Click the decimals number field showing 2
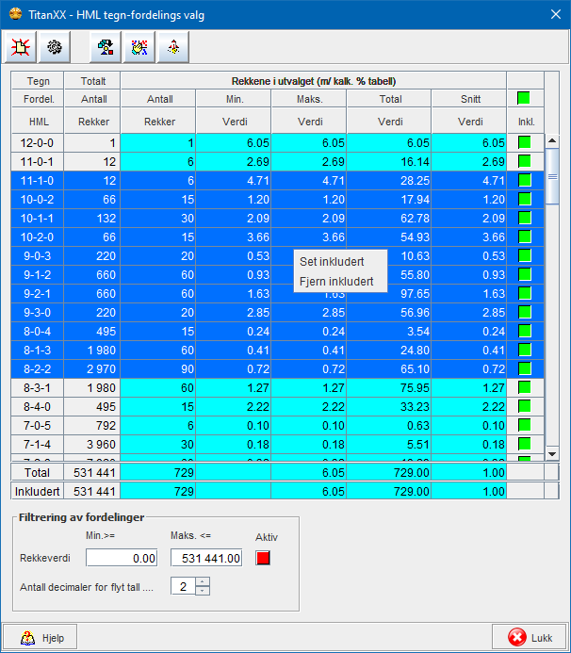Screen dimensions: 571x653 pyautogui.click(x=183, y=586)
